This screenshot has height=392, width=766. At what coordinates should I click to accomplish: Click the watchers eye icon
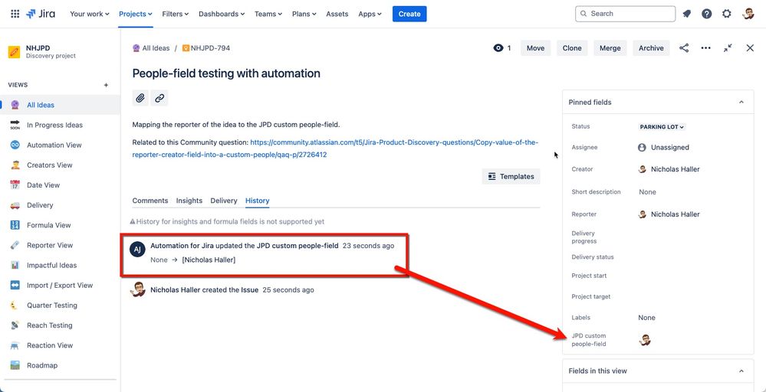click(498, 47)
